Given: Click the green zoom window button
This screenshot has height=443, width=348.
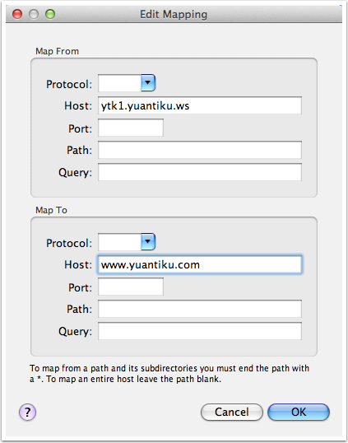Looking at the screenshot, I should (50, 14).
